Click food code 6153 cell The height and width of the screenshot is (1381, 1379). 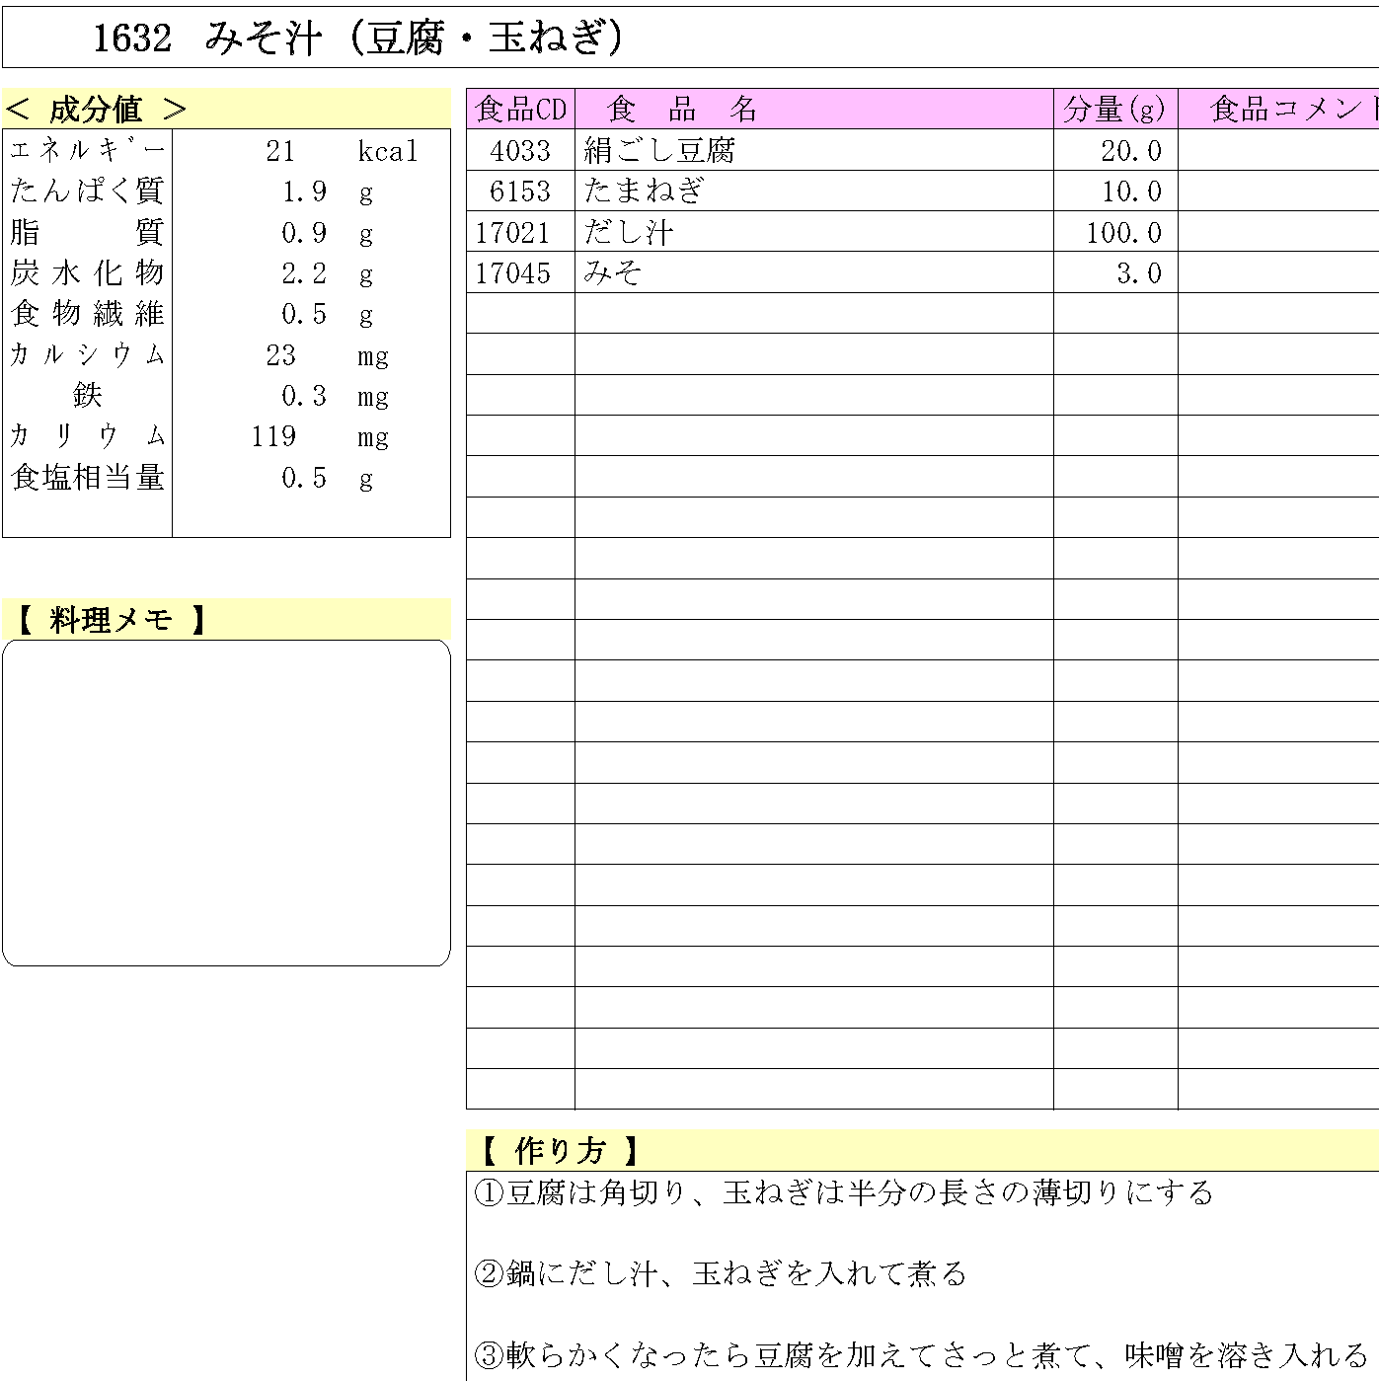(520, 192)
